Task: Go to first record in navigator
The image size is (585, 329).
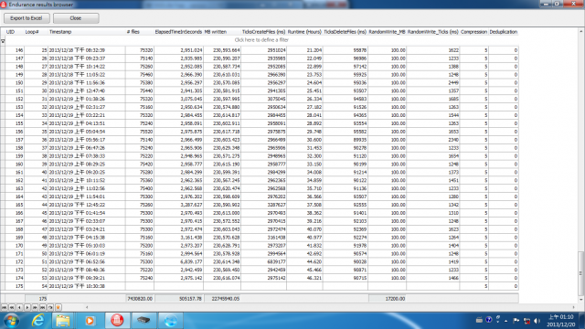Action: pyautogui.click(x=4, y=307)
